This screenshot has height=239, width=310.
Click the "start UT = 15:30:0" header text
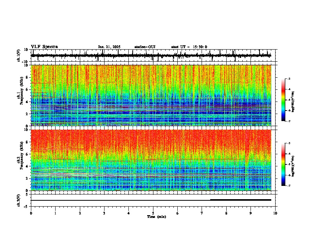click(189, 47)
